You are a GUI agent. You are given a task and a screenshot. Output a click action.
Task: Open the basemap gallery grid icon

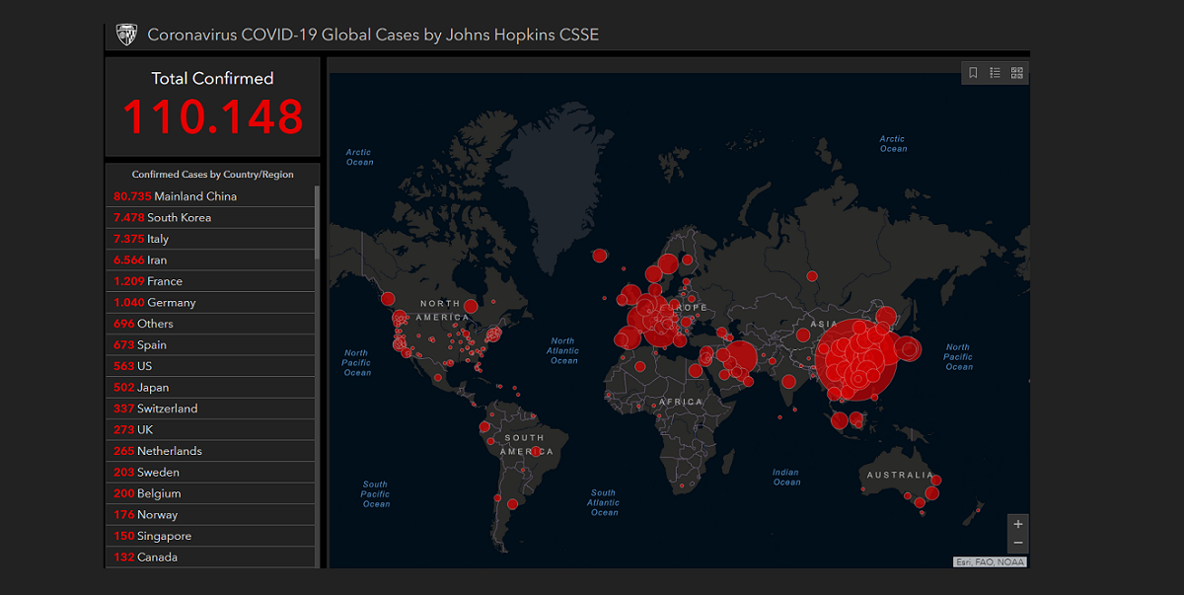click(x=1017, y=73)
